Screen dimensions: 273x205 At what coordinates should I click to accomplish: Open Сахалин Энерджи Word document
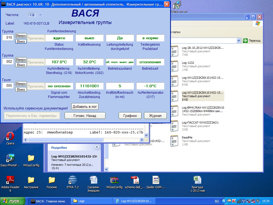tap(93, 180)
